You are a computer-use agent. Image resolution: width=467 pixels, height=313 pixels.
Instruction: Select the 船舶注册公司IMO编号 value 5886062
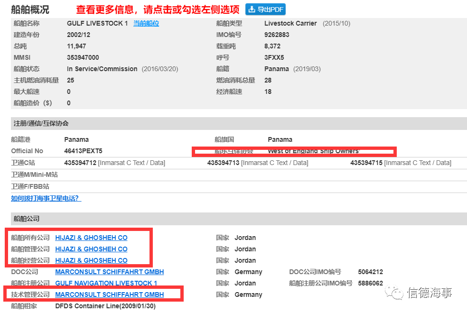coord(371,283)
